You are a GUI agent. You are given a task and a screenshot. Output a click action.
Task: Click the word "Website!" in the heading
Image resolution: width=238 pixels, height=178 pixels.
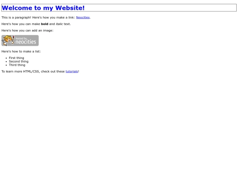[70, 8]
